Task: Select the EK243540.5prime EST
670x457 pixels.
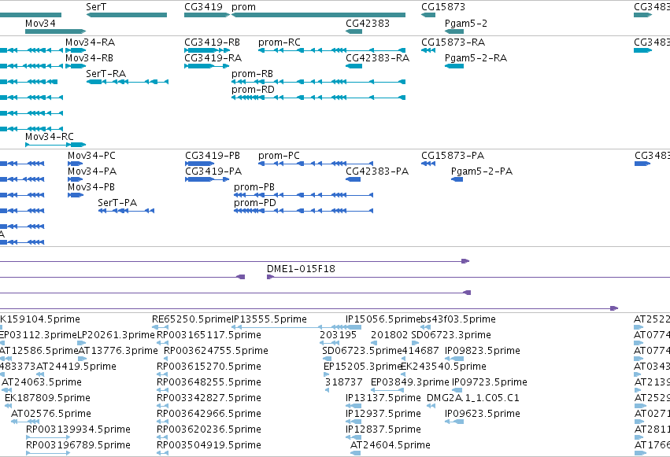Action: tap(402, 374)
